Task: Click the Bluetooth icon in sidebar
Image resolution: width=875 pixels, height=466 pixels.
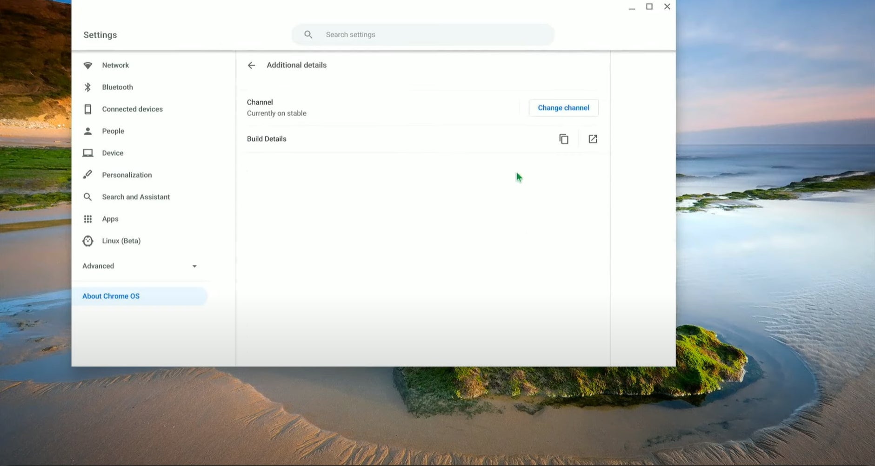Action: pos(87,87)
